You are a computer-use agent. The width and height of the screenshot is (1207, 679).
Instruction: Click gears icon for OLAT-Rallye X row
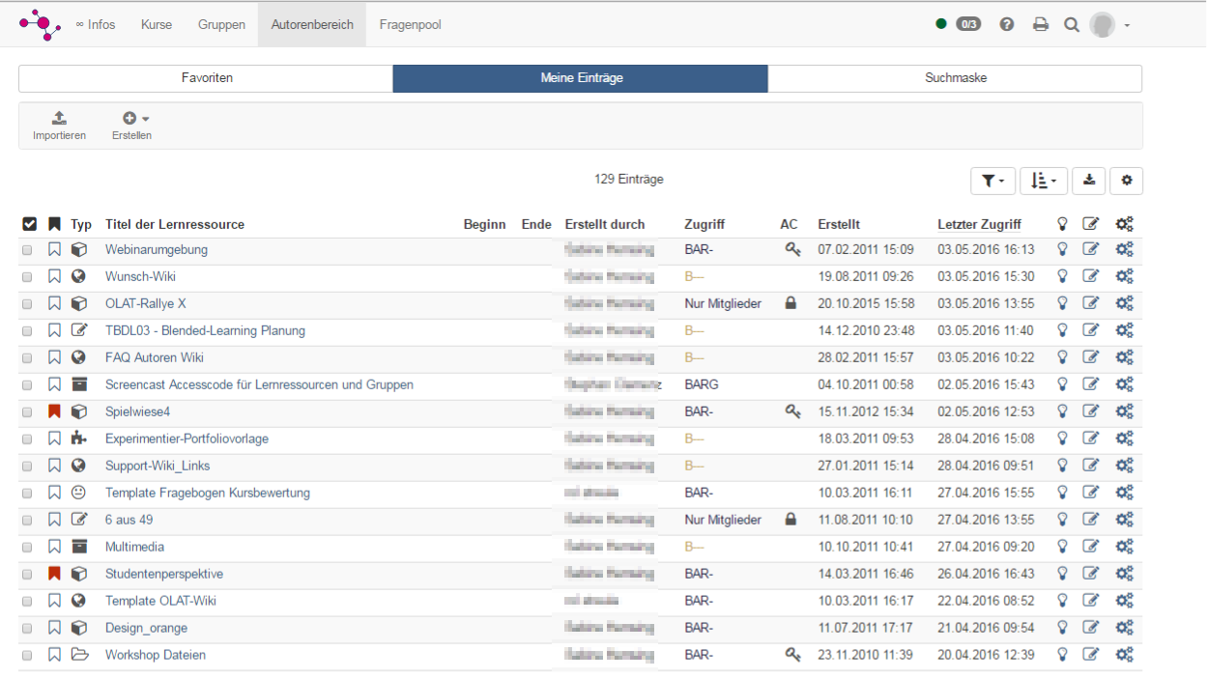click(1124, 304)
